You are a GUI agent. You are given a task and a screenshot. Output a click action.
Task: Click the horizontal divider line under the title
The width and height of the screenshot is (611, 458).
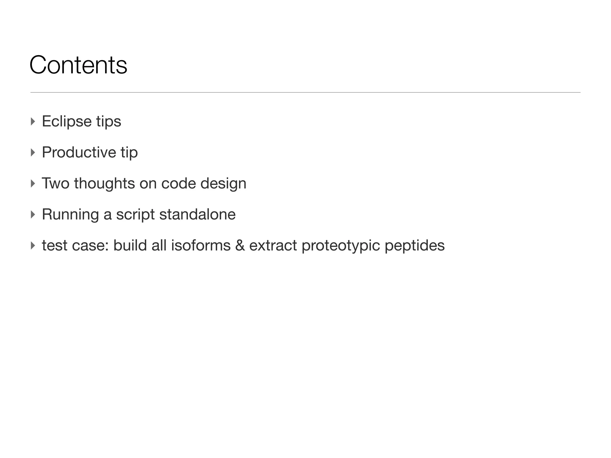(x=305, y=92)
